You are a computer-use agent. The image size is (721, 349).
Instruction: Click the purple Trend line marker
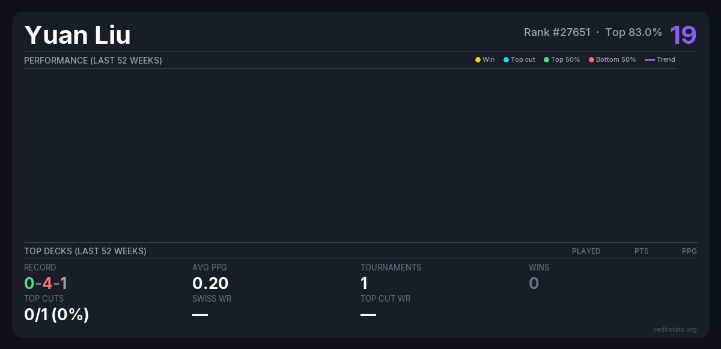(x=650, y=60)
